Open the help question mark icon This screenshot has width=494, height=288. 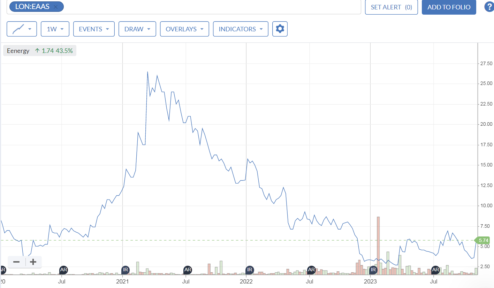coord(489,7)
